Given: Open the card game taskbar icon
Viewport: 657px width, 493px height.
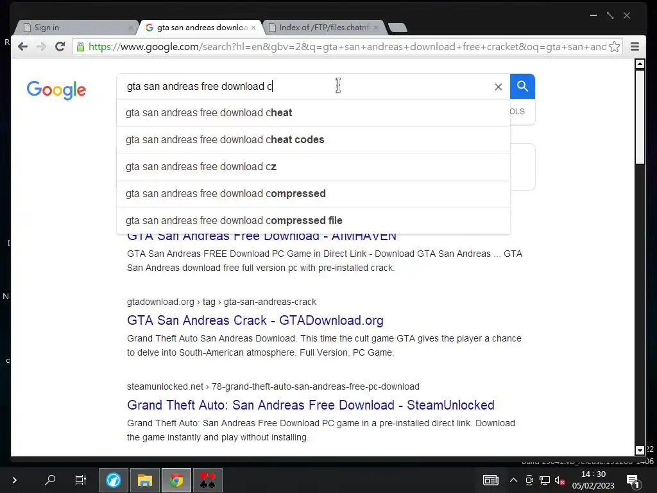Looking at the screenshot, I should coord(207,480).
